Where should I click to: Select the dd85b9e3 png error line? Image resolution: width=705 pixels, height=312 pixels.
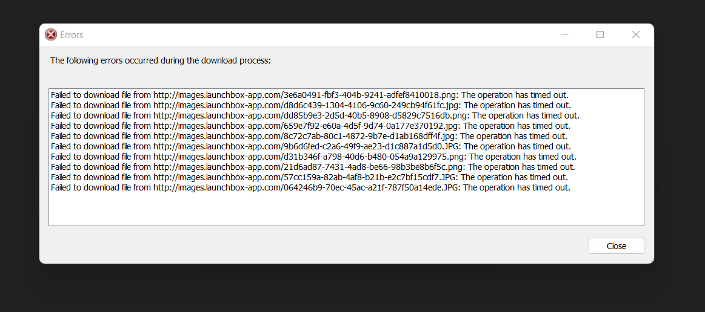(x=315, y=115)
